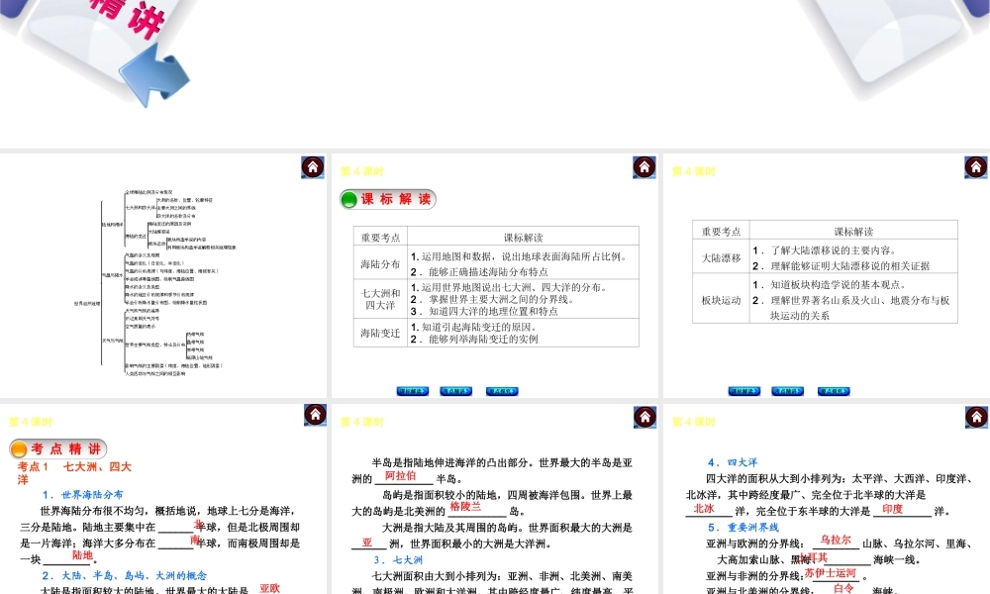Click the red answer 亚欧
The width and height of the screenshot is (990, 594).
pyautogui.click(x=269, y=588)
